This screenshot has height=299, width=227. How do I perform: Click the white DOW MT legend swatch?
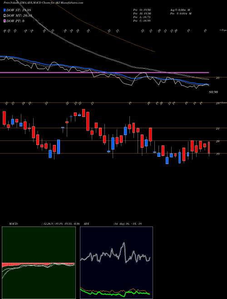pos(5,16)
